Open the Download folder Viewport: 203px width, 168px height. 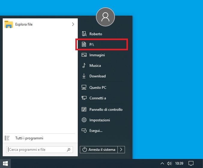point(98,76)
